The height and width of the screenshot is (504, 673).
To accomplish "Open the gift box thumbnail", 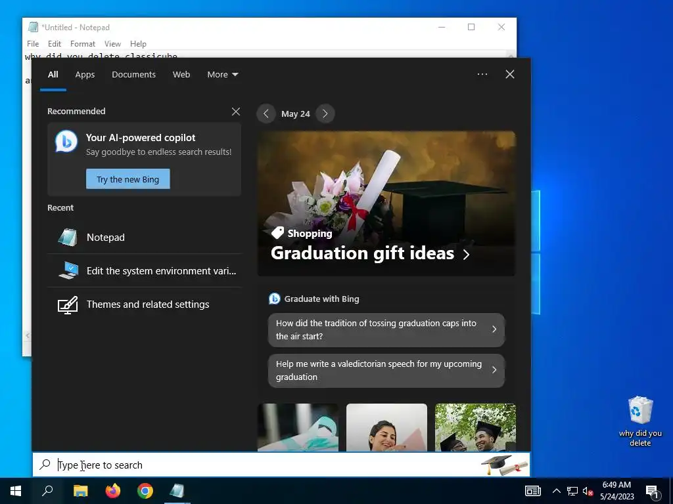I will [x=298, y=427].
